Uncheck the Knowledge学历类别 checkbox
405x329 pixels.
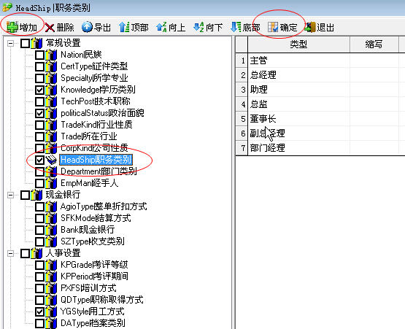click(x=39, y=90)
